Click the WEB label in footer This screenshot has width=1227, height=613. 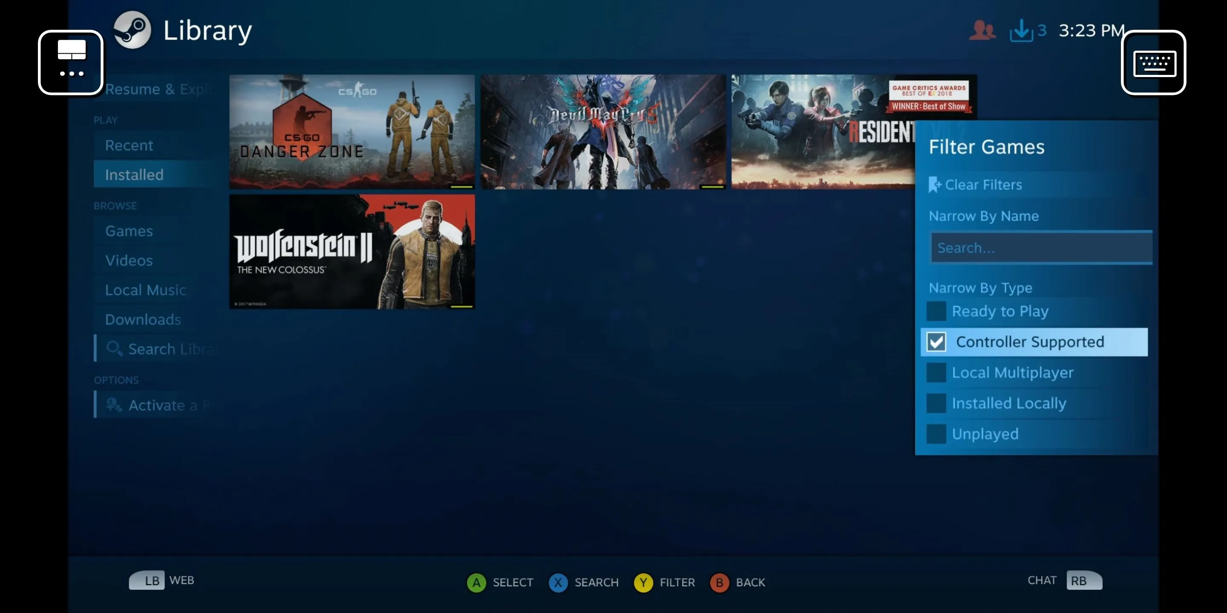coord(181,580)
